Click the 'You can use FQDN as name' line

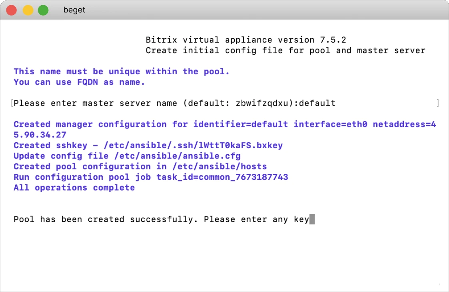[79, 82]
